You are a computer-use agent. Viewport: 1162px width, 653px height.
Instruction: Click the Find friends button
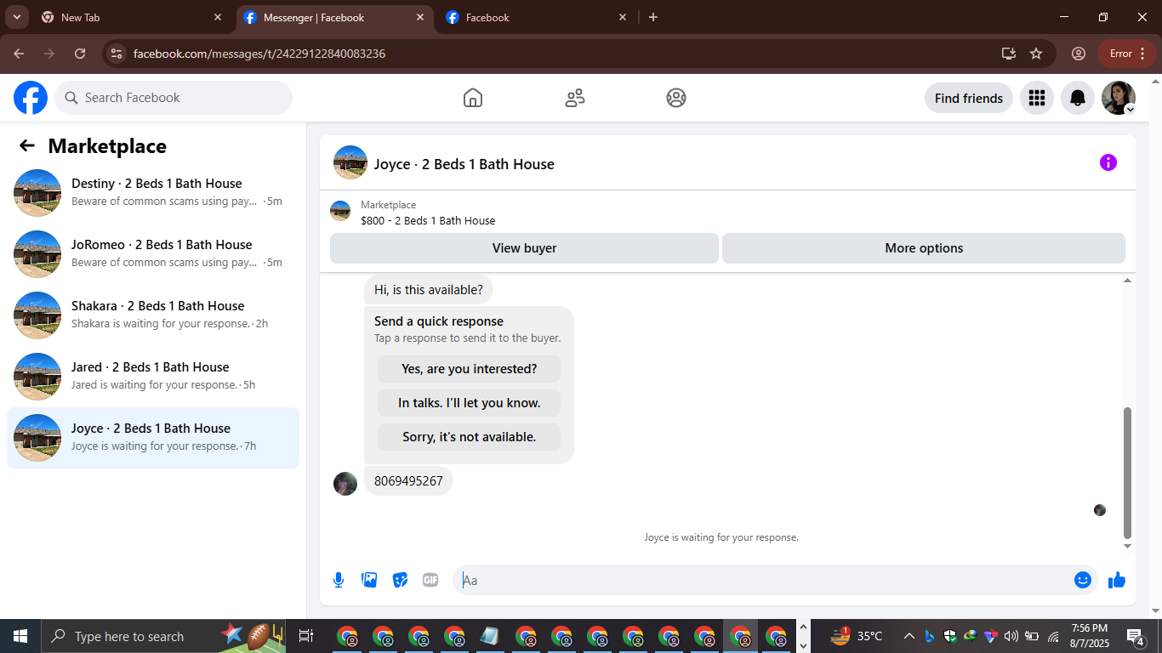pos(969,98)
